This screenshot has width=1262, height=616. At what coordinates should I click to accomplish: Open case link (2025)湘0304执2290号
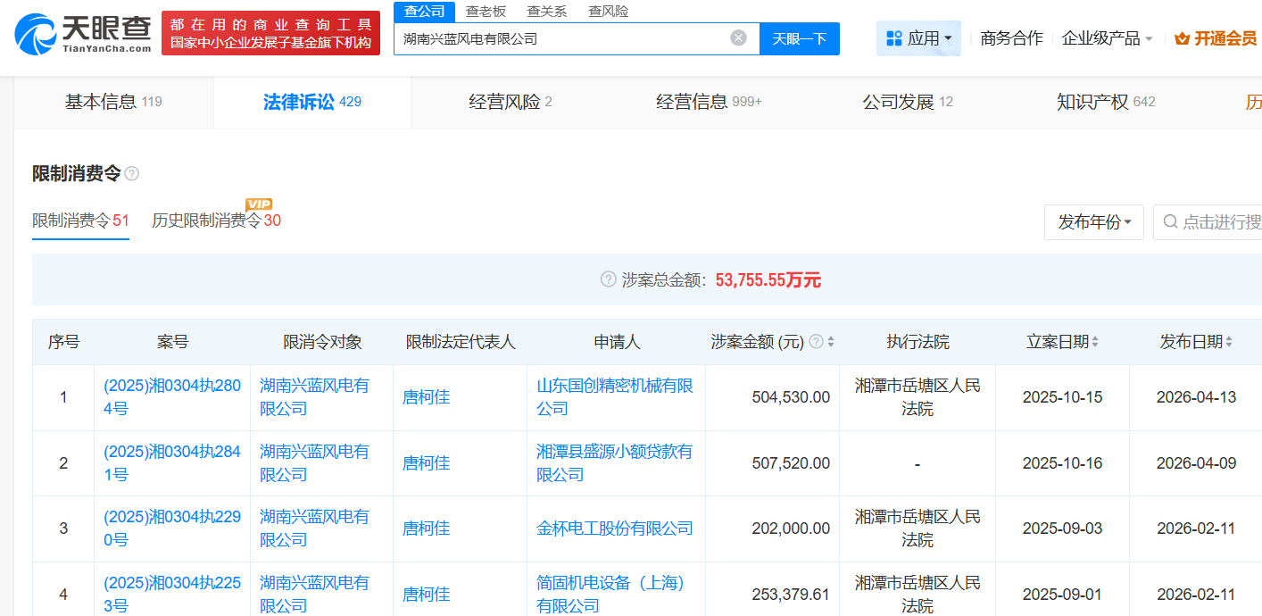[x=171, y=529]
